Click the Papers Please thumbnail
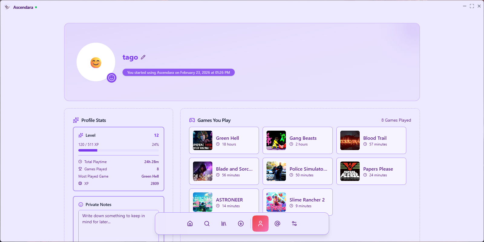484x242 pixels. (350, 171)
